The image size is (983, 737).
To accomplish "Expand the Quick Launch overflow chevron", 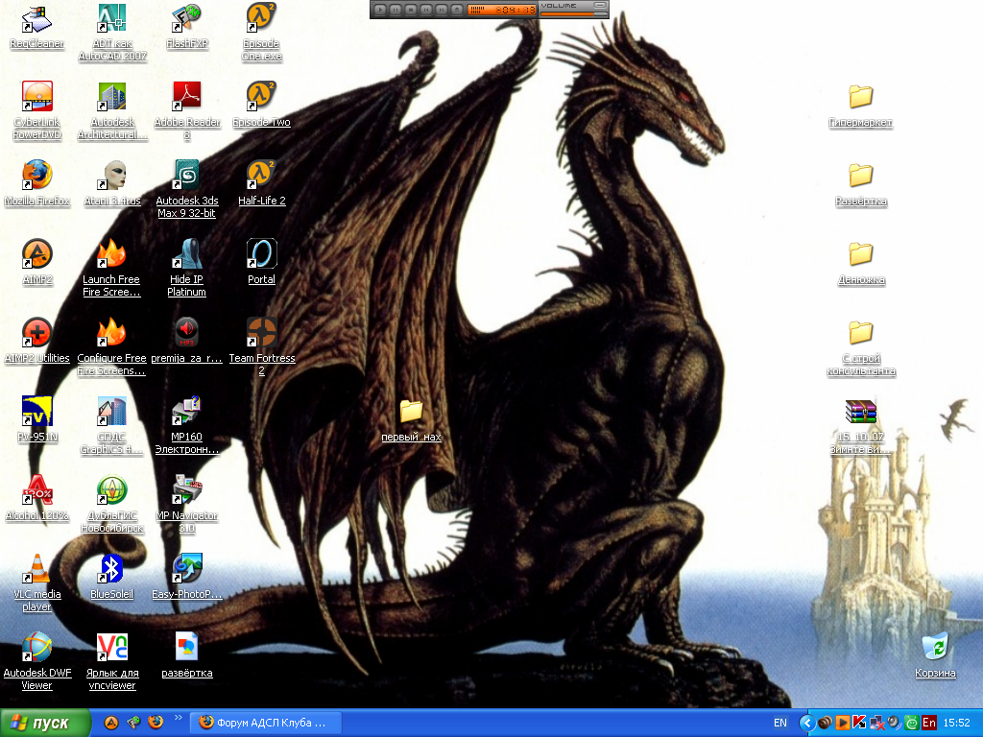I will click(x=177, y=717).
